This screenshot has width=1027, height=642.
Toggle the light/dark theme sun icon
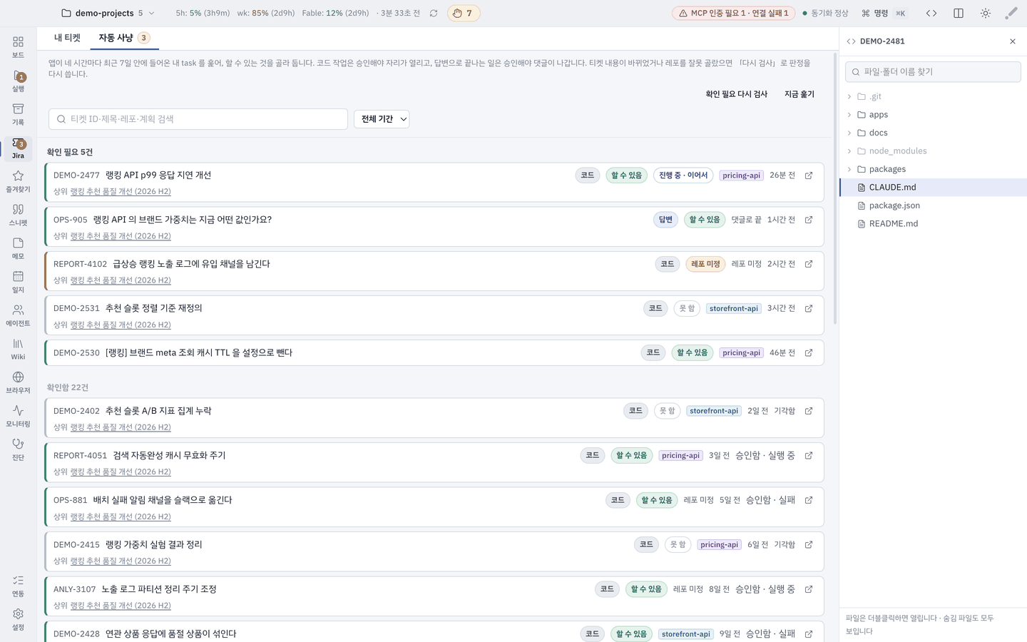986,13
